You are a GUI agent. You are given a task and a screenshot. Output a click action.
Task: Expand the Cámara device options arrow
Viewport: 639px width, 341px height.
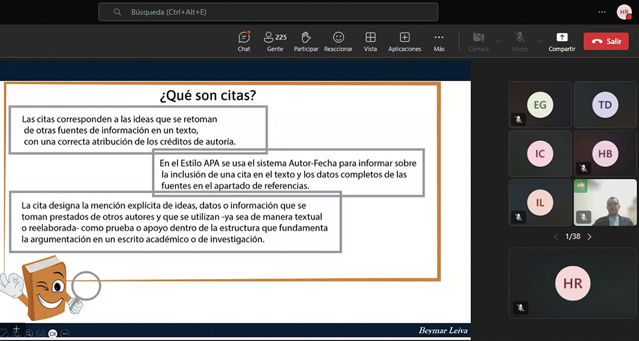pyautogui.click(x=498, y=41)
